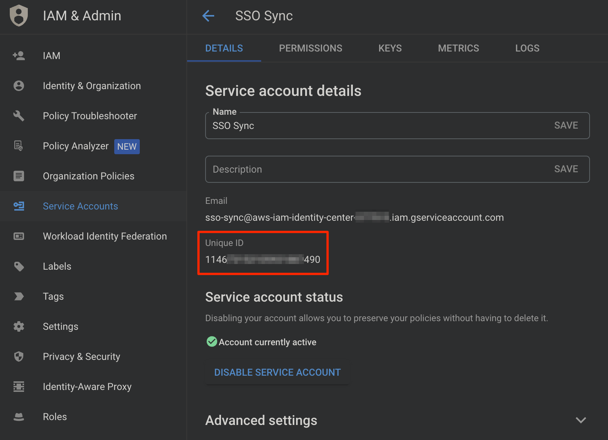Go back using the blue arrow
Viewport: 608px width, 440px height.
[208, 16]
